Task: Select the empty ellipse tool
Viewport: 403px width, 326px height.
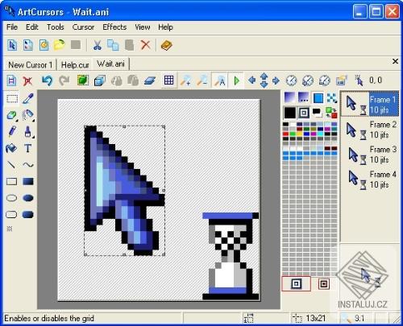Action: (11, 198)
